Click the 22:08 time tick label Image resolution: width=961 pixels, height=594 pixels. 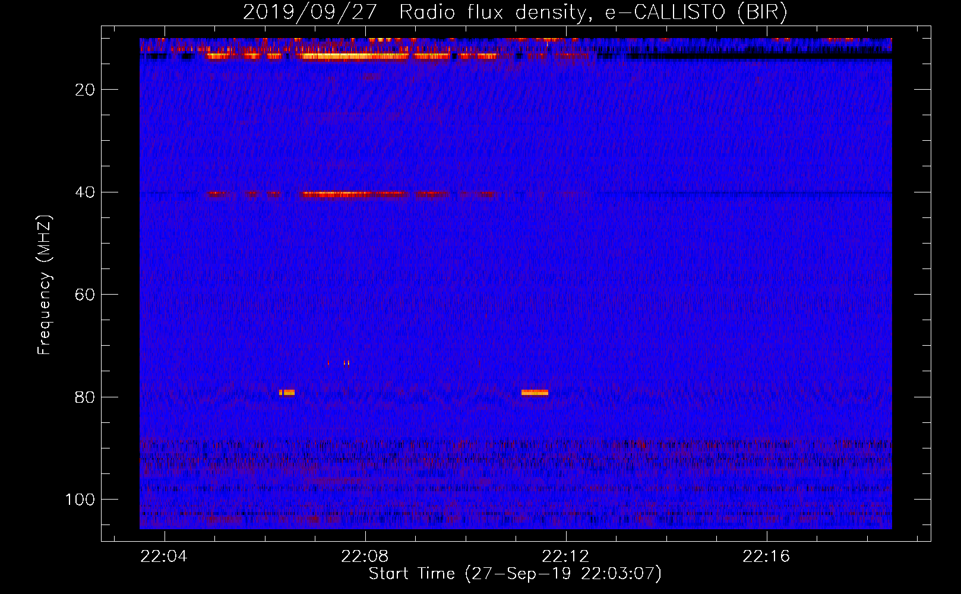coord(365,557)
